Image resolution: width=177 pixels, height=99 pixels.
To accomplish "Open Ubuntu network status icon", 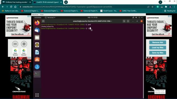I will pos(133,18).
